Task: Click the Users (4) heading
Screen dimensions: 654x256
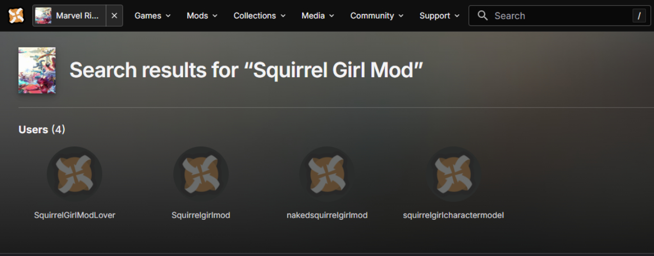Action: pos(42,130)
